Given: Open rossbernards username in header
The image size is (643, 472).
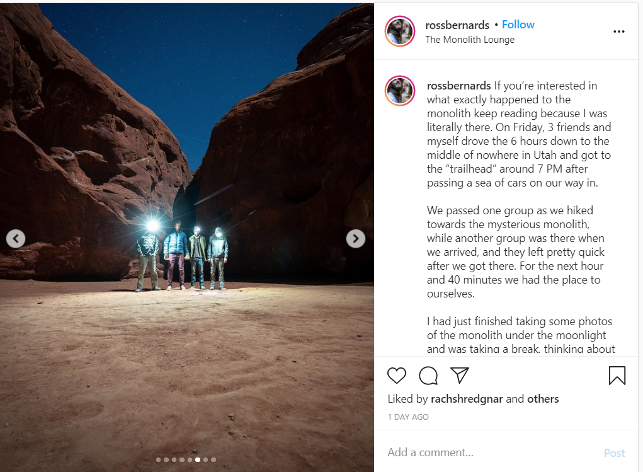Looking at the screenshot, I should pyautogui.click(x=457, y=25).
